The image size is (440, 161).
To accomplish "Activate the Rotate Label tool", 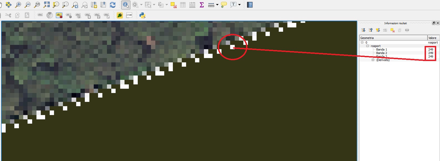I will point(97,15).
